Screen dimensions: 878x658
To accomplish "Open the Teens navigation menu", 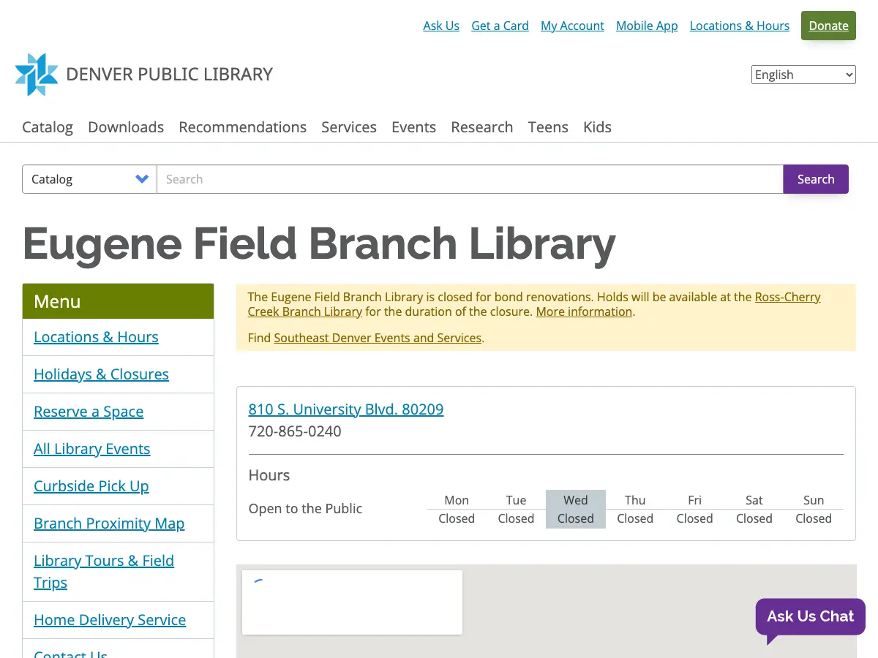I will (x=548, y=127).
